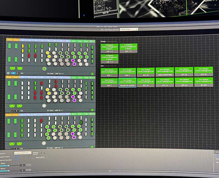Click the green status indicator of Unit 0
Image resolution: width=219 pixels, height=178 pixels.
tap(92, 74)
